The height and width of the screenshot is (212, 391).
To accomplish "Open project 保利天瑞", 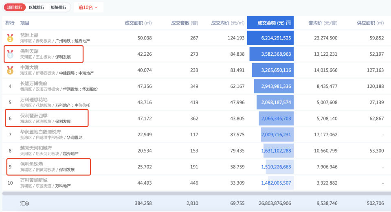I will [29, 51].
